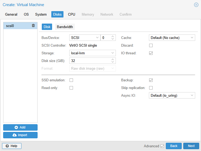Screen dimensions: 201x151
Task: Select the Disks tab
Action: tap(57, 14)
